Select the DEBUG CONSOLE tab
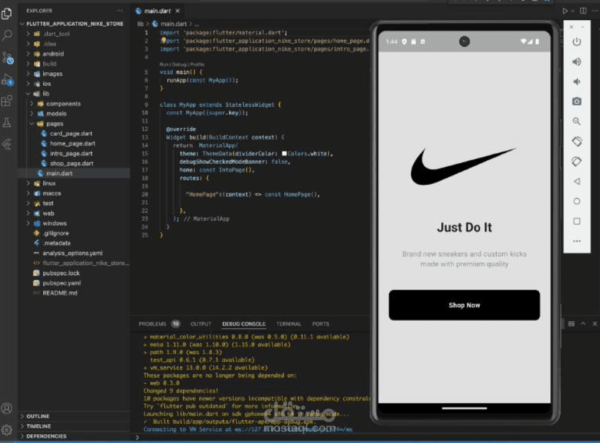This screenshot has width=600, height=443. click(244, 324)
